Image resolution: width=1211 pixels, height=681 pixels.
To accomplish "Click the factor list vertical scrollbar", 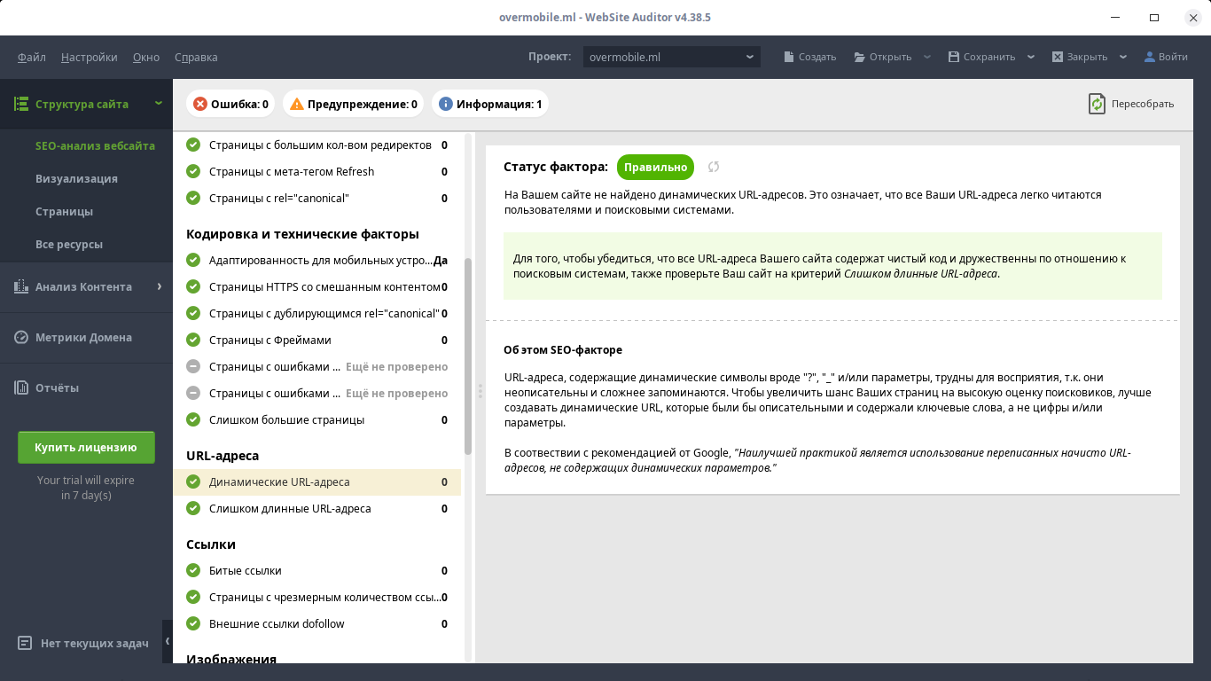I will 468,355.
